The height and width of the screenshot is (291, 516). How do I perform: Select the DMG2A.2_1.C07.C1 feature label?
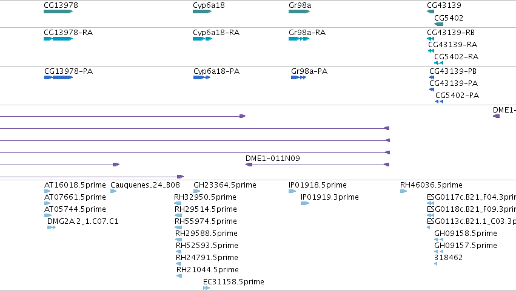(83, 221)
